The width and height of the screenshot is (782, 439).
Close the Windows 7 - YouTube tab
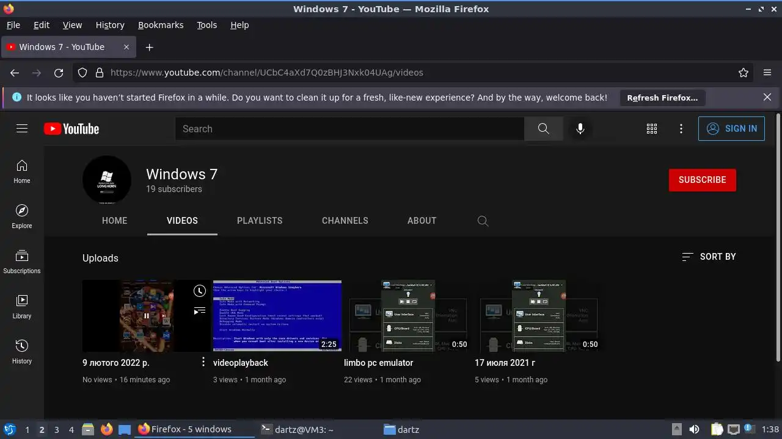point(126,47)
